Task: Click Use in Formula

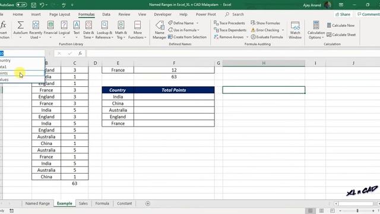Action: 183,30
